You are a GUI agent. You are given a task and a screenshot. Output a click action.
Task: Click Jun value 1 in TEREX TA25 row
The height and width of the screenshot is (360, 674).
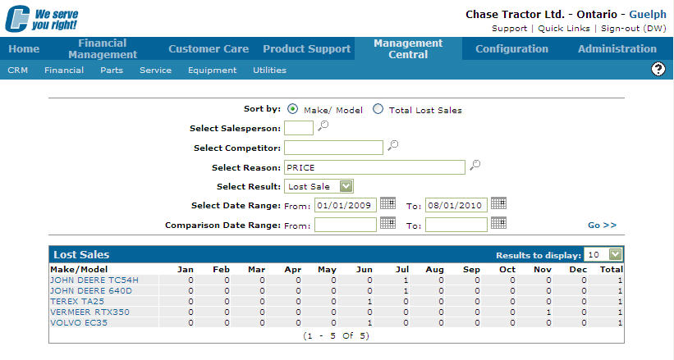point(369,302)
